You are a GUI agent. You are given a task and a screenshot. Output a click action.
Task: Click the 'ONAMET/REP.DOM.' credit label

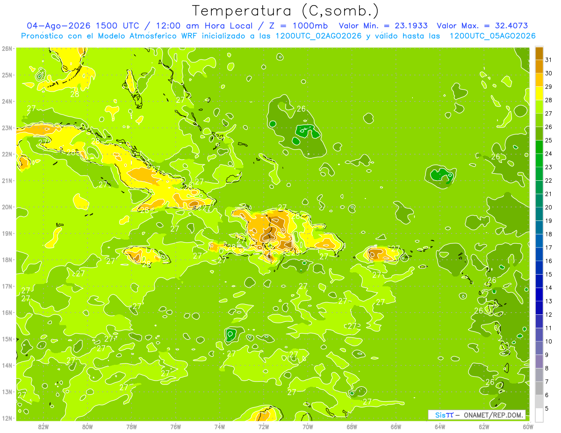494,415
